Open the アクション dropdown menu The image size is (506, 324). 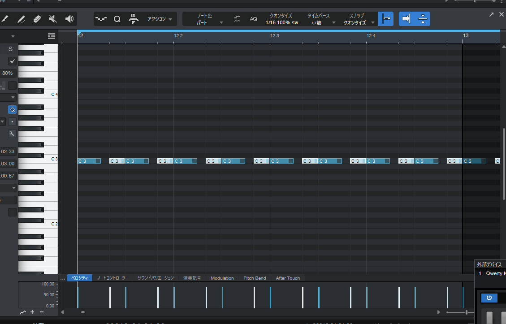160,19
